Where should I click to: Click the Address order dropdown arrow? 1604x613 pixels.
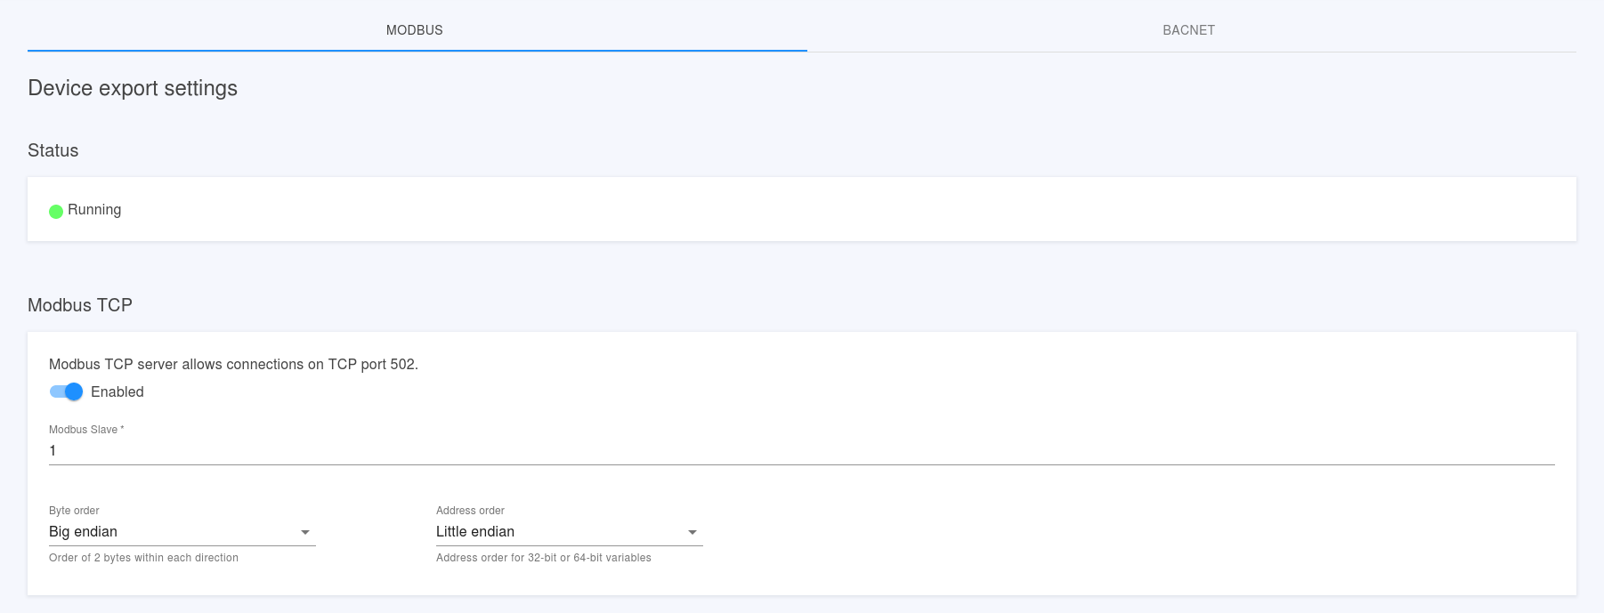693,532
